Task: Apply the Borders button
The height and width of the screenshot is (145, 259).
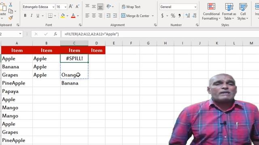Action: 50,16
